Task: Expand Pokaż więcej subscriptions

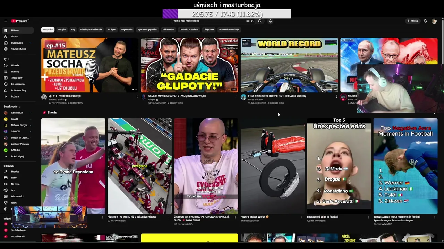Action: [17, 156]
